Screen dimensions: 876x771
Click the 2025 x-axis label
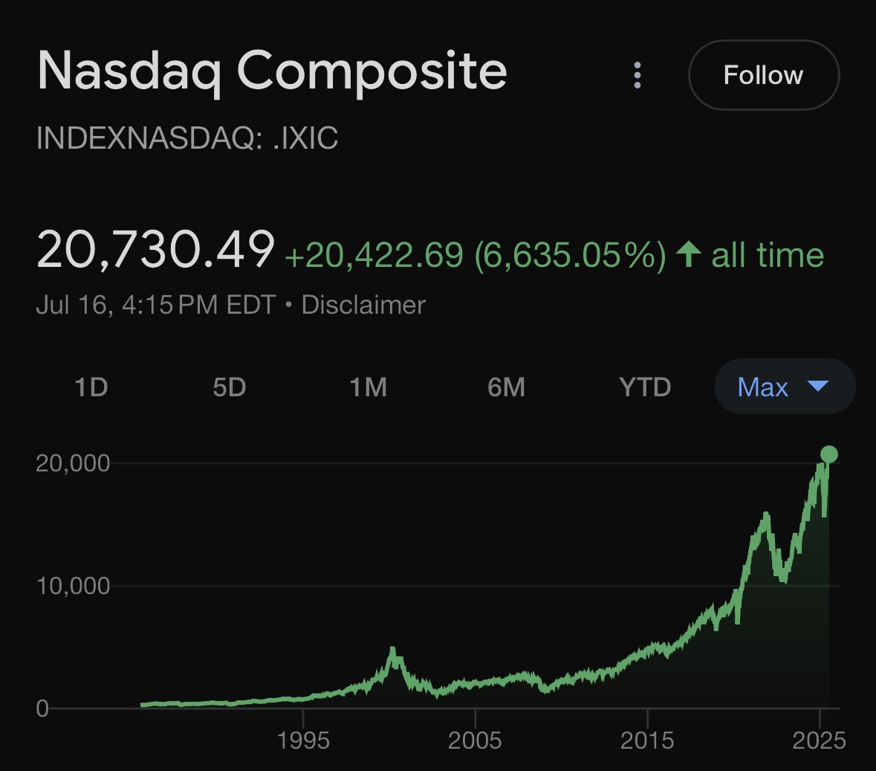tap(819, 741)
